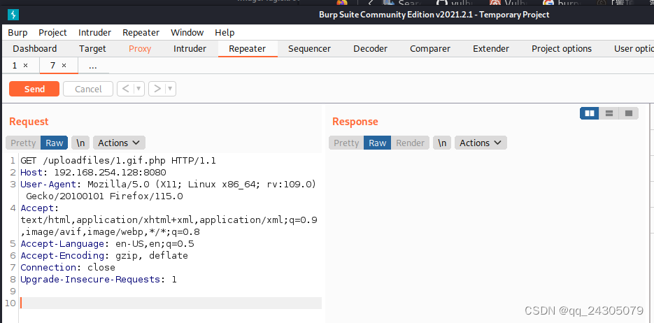
Task: Click the Upgrade-Insecure-Requests header line
Action: [x=99, y=279]
